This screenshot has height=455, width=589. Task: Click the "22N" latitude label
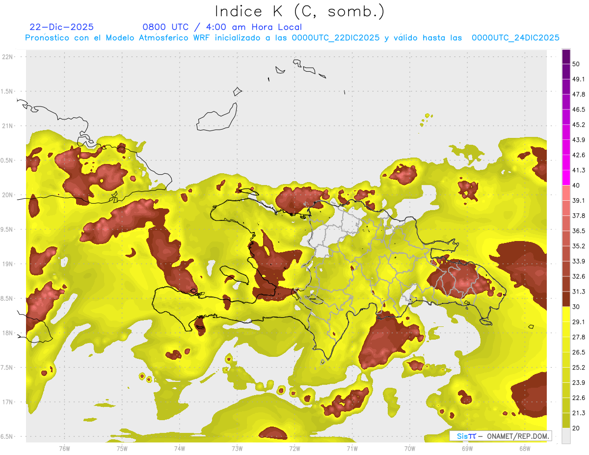(x=7, y=56)
